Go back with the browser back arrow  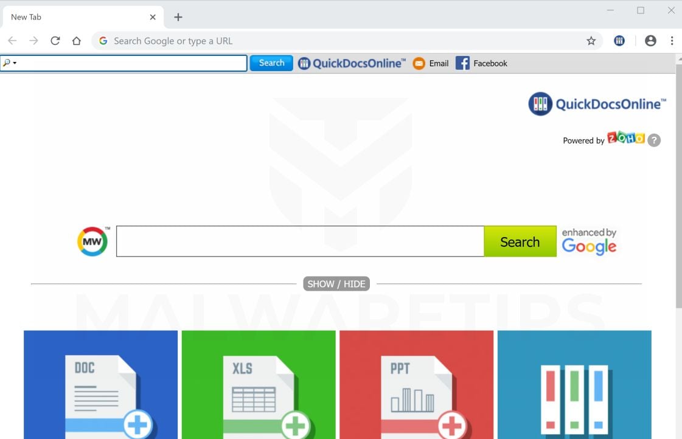(x=12, y=41)
